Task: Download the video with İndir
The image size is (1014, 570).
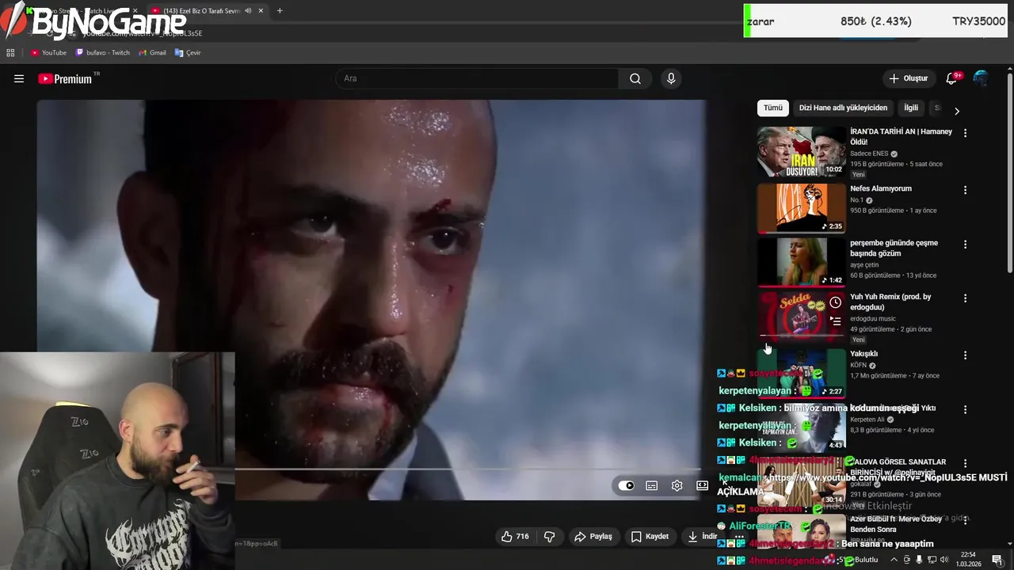Action: [x=702, y=536]
